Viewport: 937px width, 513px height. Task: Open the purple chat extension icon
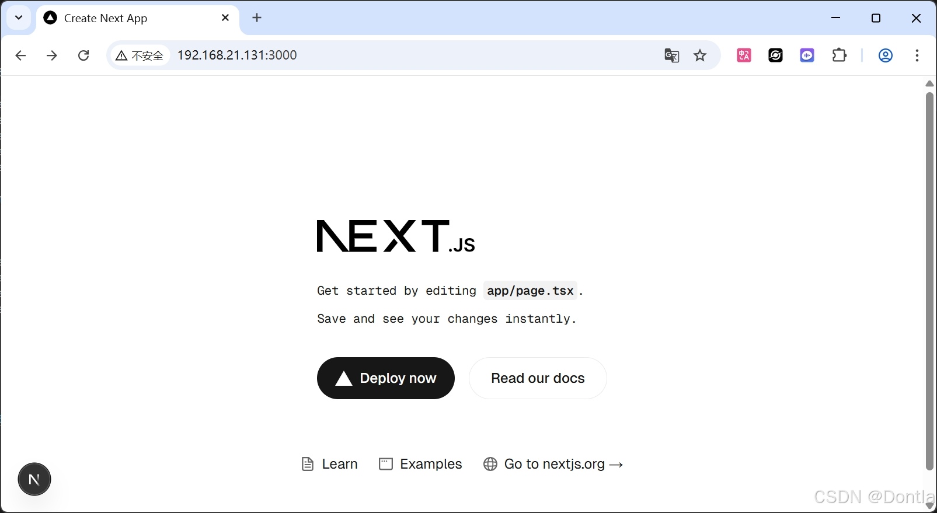[x=807, y=55]
